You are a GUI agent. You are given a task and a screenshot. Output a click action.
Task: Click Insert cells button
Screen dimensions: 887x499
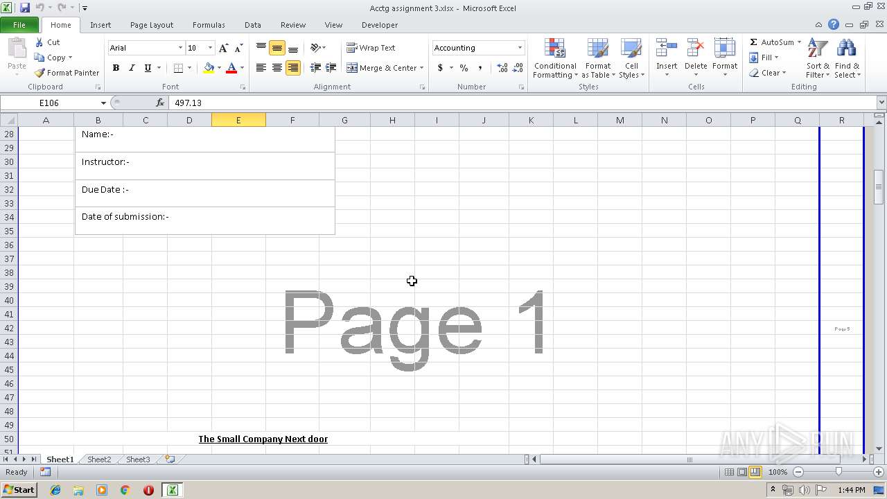[667, 54]
